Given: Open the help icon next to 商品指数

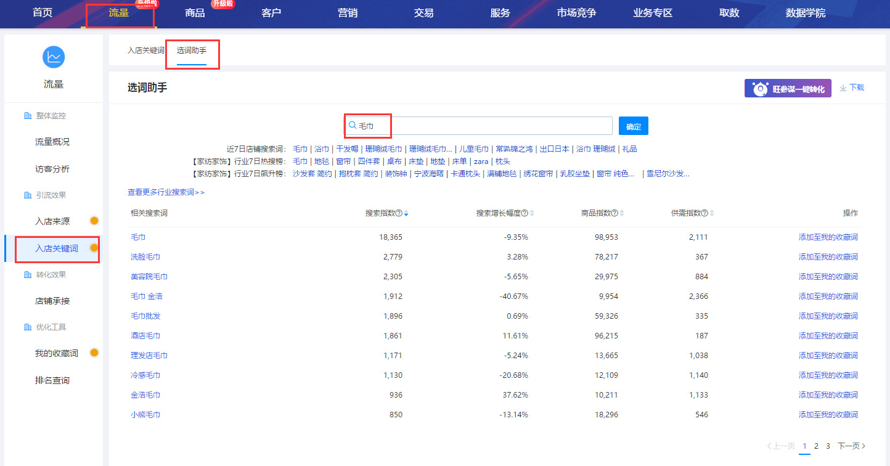Looking at the screenshot, I should [614, 213].
